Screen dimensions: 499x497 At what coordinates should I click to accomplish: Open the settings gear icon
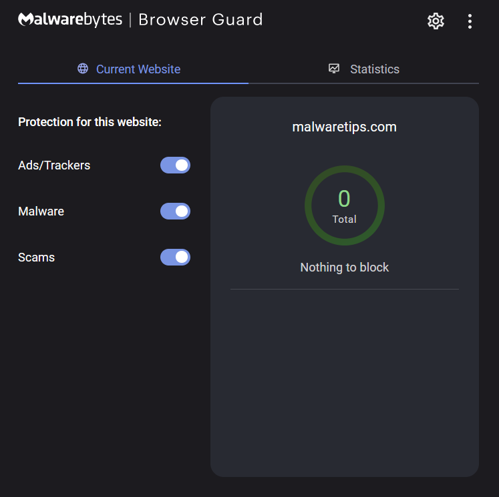pos(436,21)
